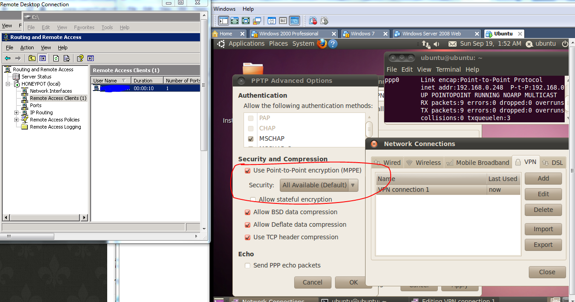
Task: Select Server Status in the console tree
Action: pyautogui.click(x=36, y=77)
